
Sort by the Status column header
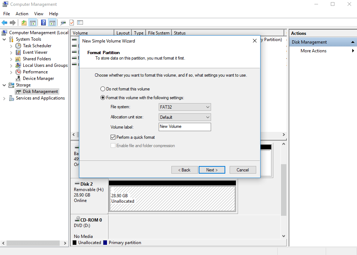coord(228,33)
